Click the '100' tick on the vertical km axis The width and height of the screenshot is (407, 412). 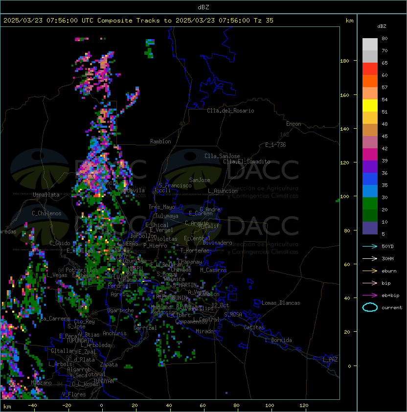point(344,197)
